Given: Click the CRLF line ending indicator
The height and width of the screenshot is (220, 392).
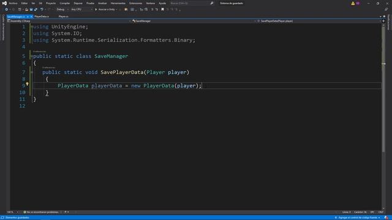Looking at the screenshot, I should click(381, 212).
